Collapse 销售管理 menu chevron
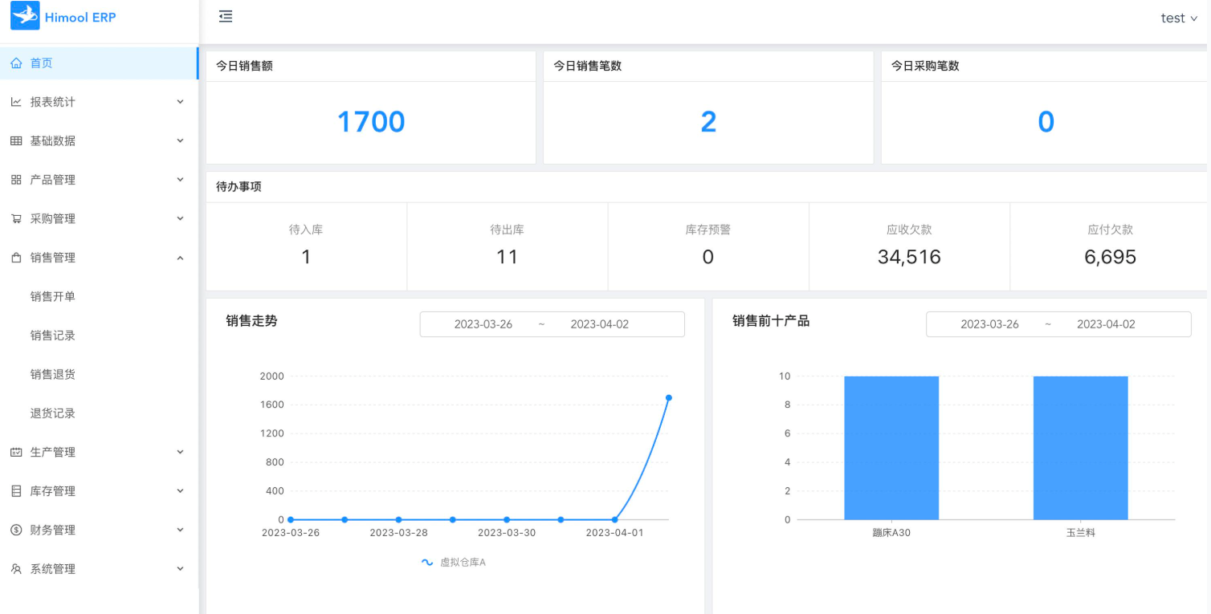Screen dimensions: 1211x614 [180, 258]
